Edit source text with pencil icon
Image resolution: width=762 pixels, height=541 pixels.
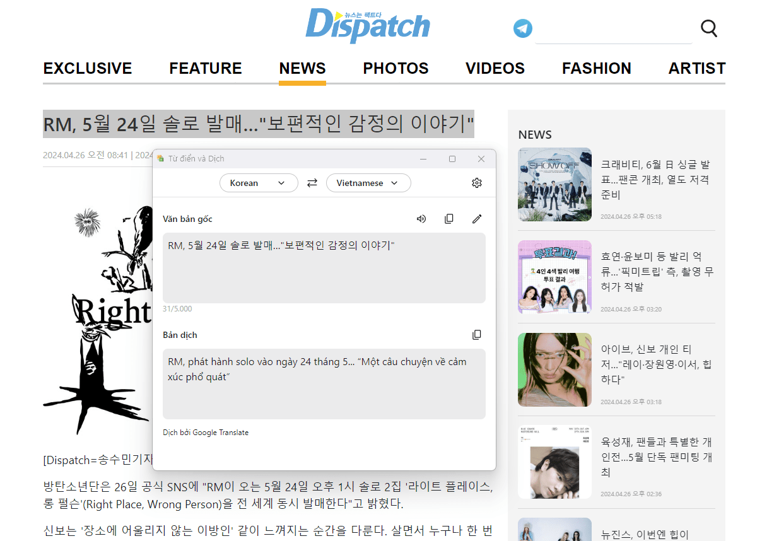(477, 219)
